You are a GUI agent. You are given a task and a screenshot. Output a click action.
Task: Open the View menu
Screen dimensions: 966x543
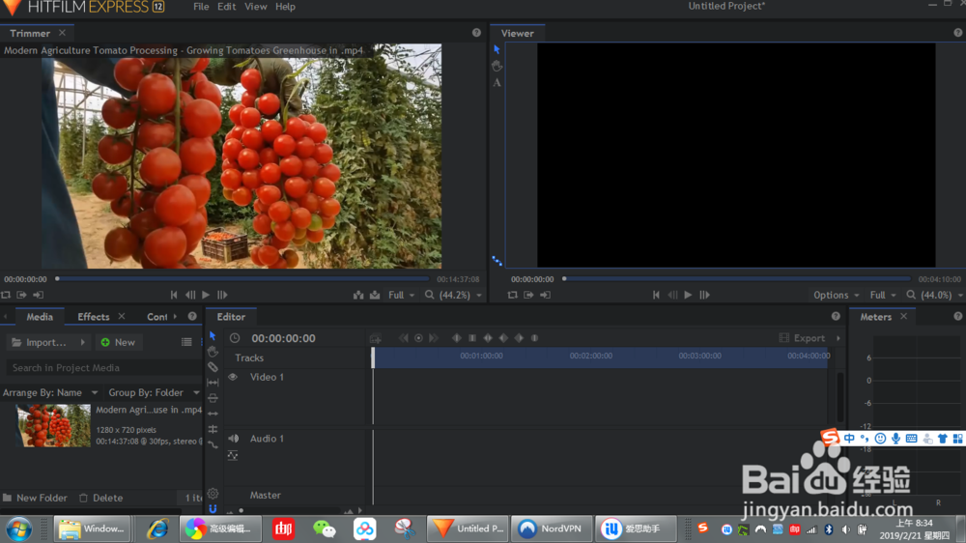256,7
